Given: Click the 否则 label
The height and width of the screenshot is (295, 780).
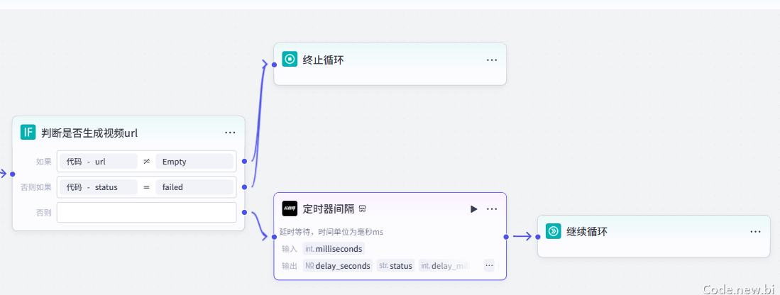Looking at the screenshot, I should pyautogui.click(x=43, y=213).
